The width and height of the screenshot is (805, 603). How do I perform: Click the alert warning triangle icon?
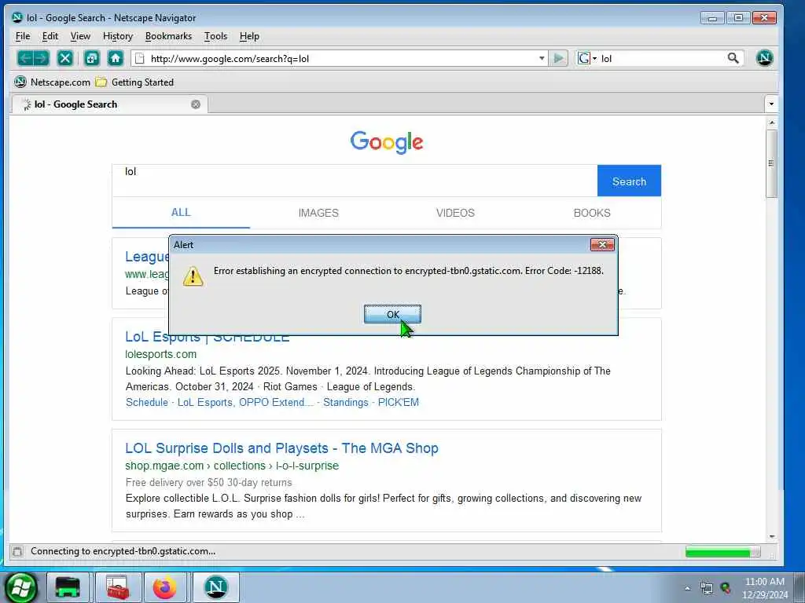click(x=193, y=276)
